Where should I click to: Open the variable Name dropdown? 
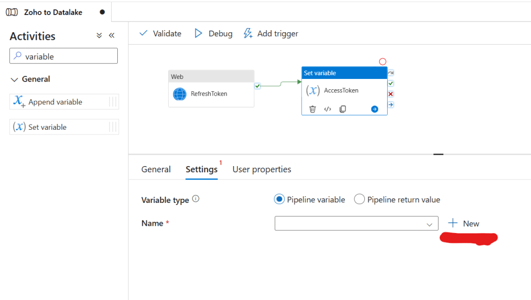pos(356,224)
